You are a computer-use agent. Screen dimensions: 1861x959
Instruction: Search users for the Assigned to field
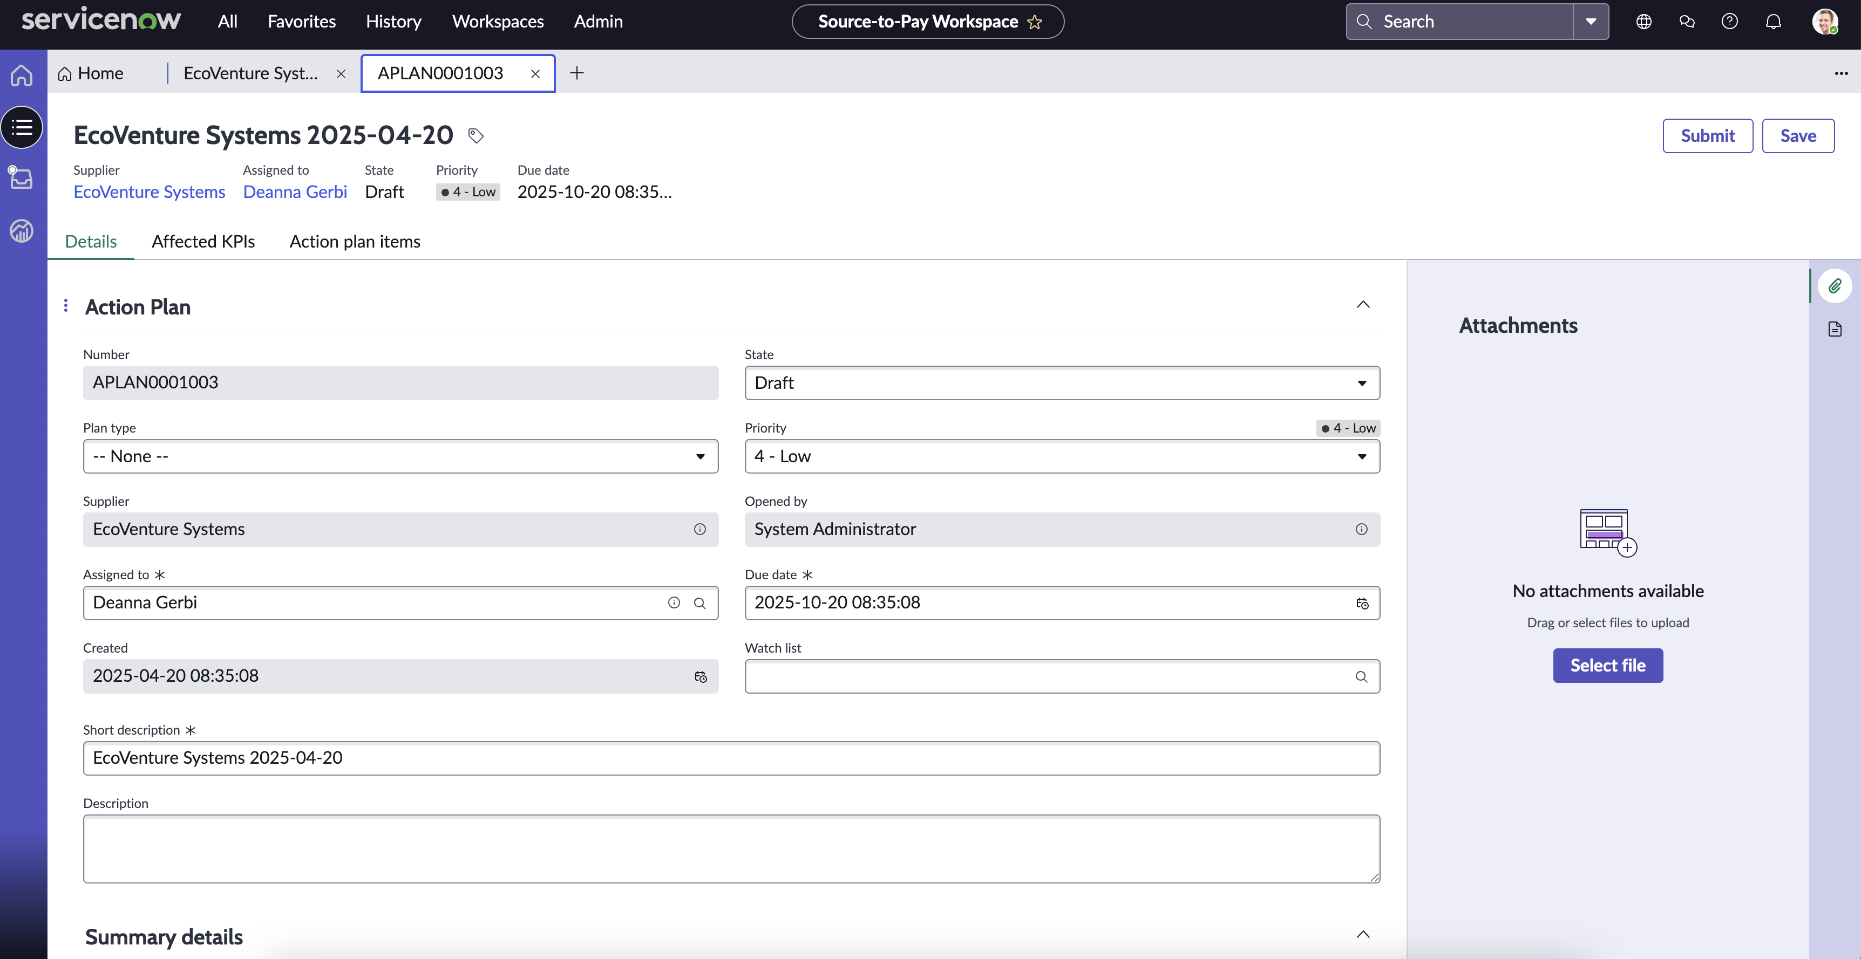[699, 603]
